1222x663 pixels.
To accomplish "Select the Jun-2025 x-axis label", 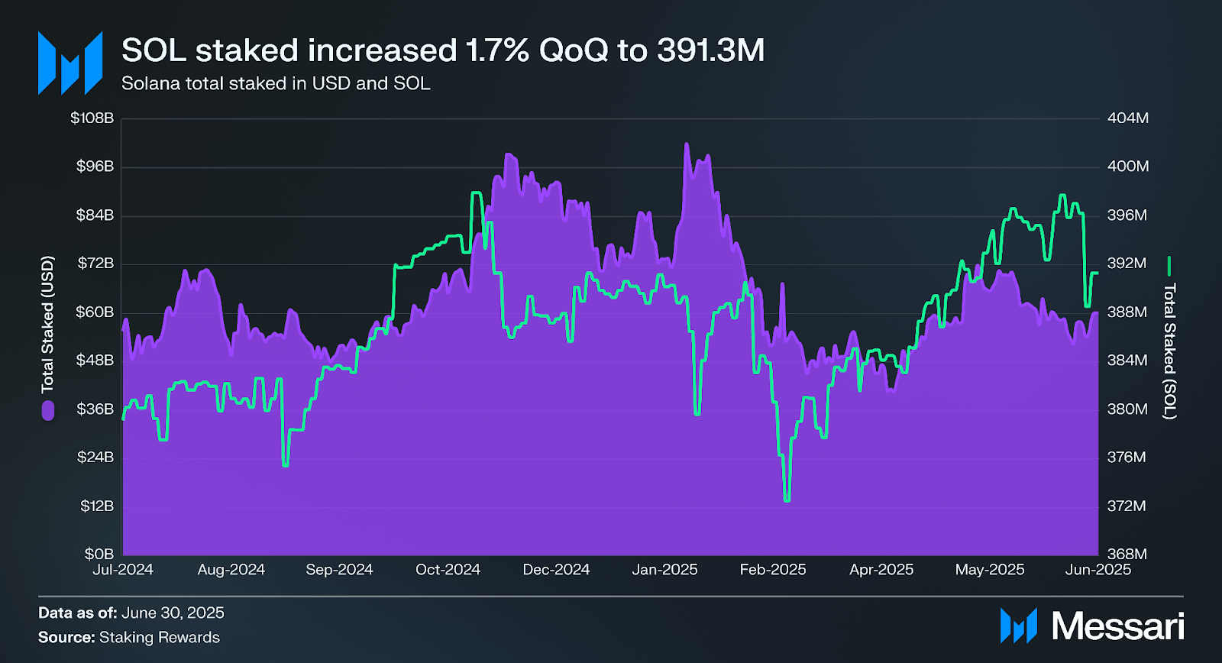I will (x=1098, y=570).
